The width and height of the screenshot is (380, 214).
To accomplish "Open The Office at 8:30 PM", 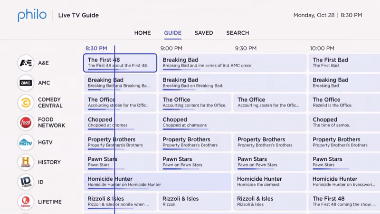I will point(120,103).
